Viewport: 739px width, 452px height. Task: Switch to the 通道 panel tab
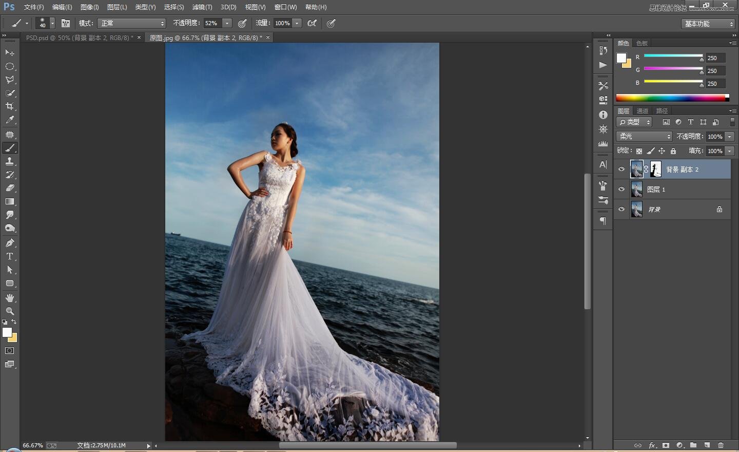coord(643,111)
